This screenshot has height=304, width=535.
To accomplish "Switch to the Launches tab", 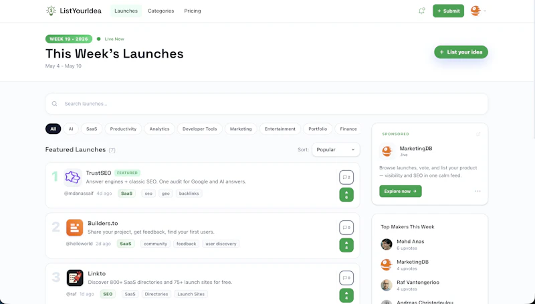I will coord(126,11).
